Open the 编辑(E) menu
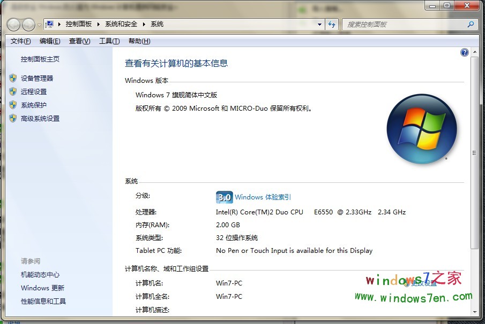This screenshot has width=485, height=324. (x=50, y=41)
